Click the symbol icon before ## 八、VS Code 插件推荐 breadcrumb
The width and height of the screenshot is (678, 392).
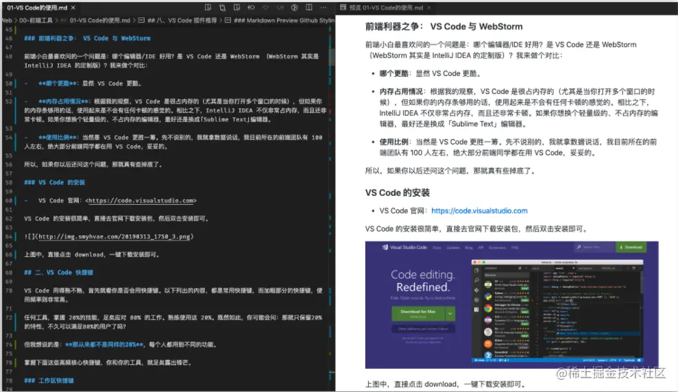(x=141, y=21)
